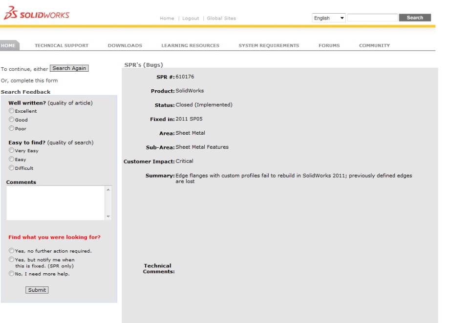Select 'No, I need more help'

point(11,273)
